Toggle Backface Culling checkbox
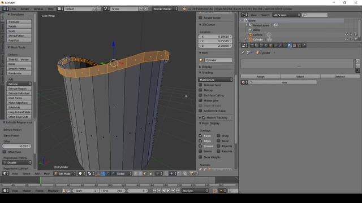The image size is (362, 203). click(x=200, y=95)
